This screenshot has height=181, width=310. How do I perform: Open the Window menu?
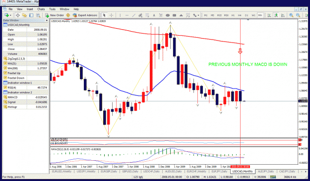point(64,9)
